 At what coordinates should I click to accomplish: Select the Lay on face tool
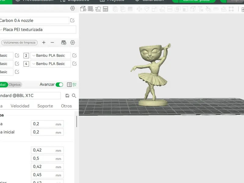162,9
